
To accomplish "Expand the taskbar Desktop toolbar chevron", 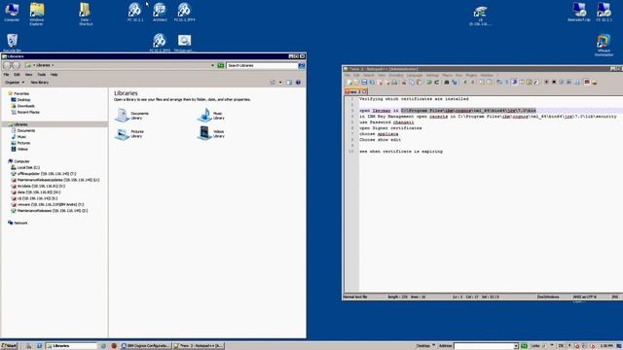I will (433, 346).
